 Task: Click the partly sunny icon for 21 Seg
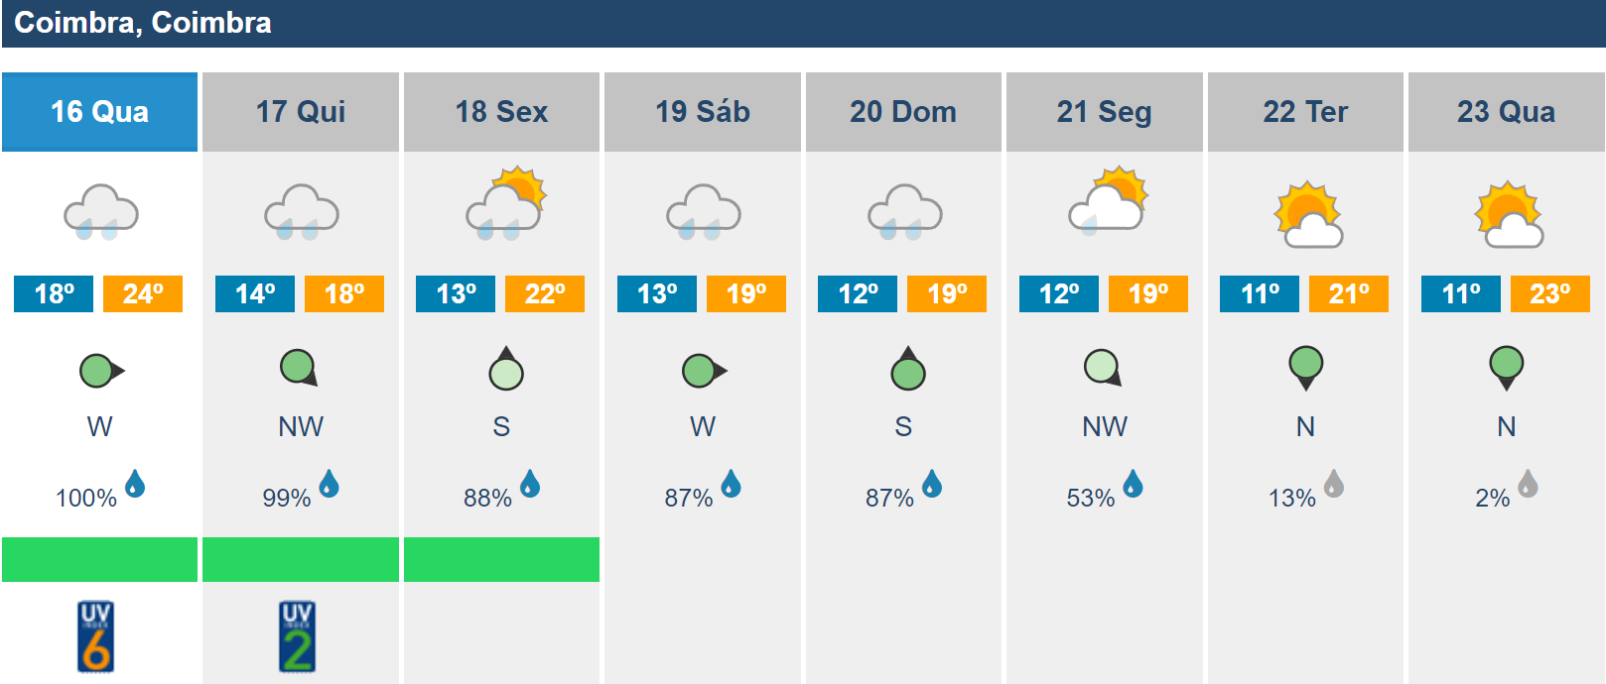(x=1108, y=200)
